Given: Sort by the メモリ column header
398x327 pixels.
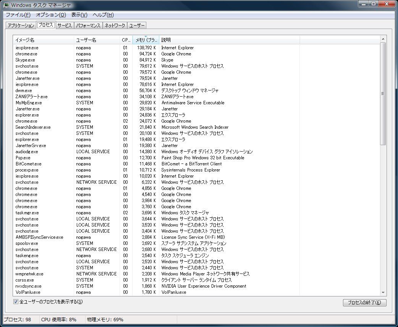Looking at the screenshot, I should [146, 40].
